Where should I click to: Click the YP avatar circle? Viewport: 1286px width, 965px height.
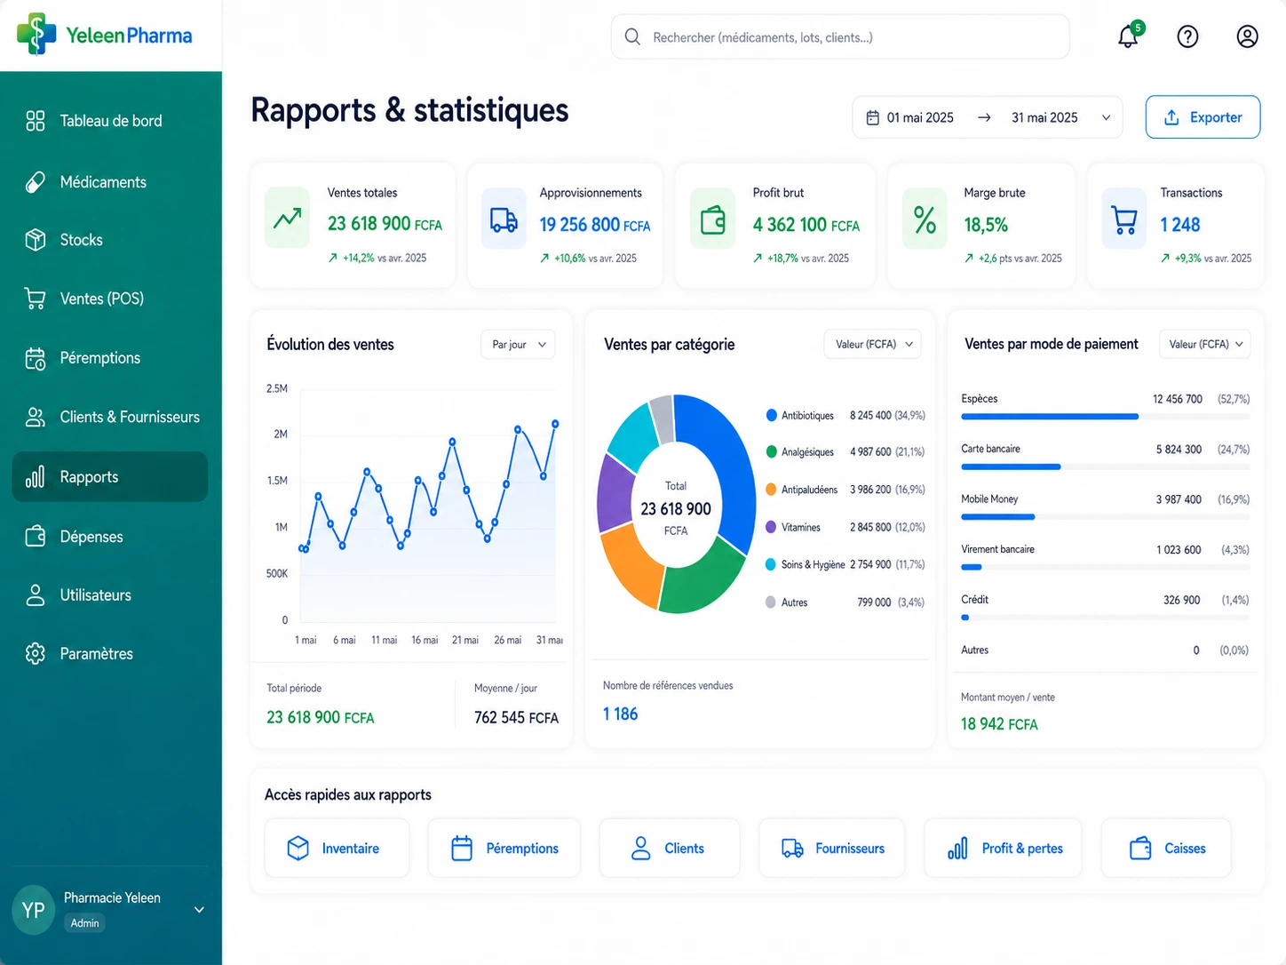[34, 910]
